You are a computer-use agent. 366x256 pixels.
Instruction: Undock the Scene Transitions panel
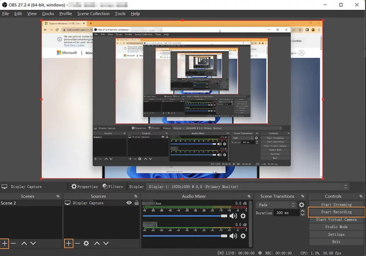click(302, 196)
